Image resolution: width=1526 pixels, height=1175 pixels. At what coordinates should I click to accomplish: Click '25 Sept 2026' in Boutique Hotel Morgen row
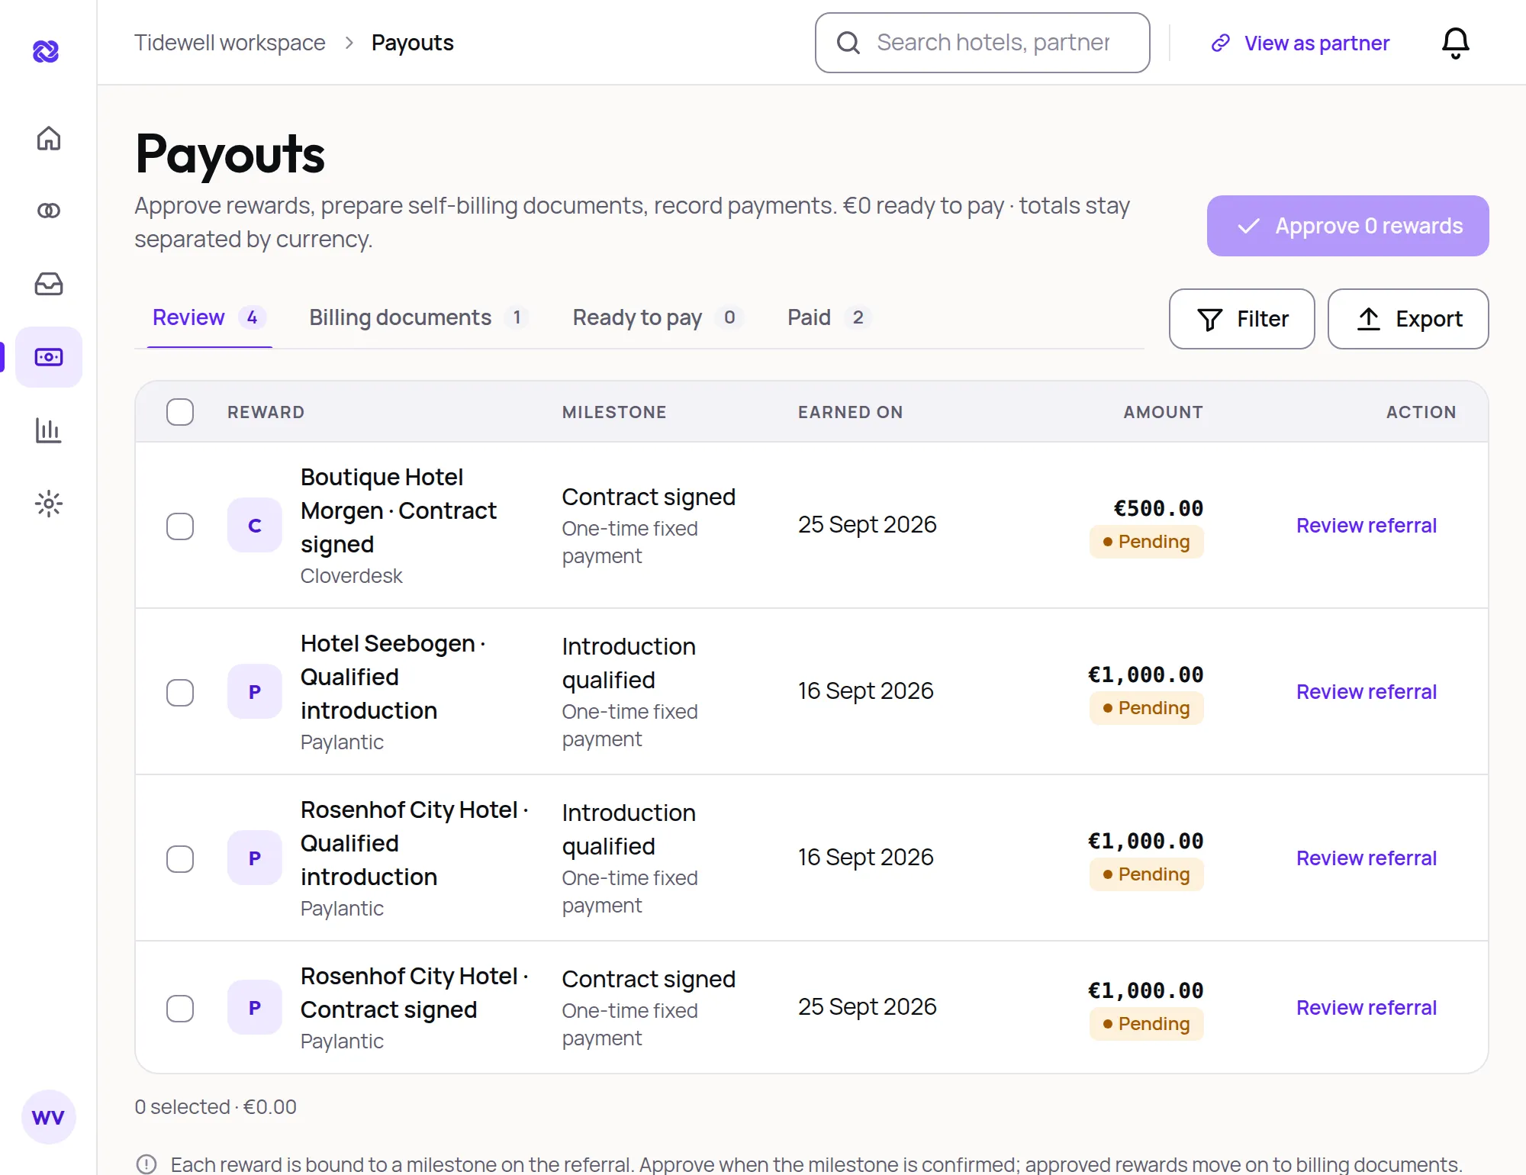tap(867, 525)
